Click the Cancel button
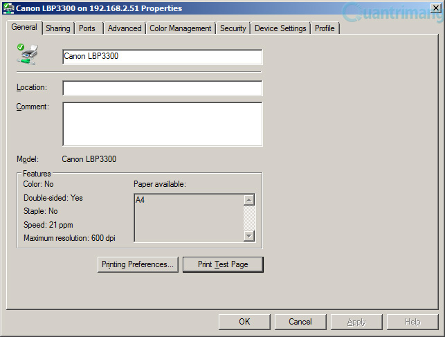The width and height of the screenshot is (445, 337). 300,322
